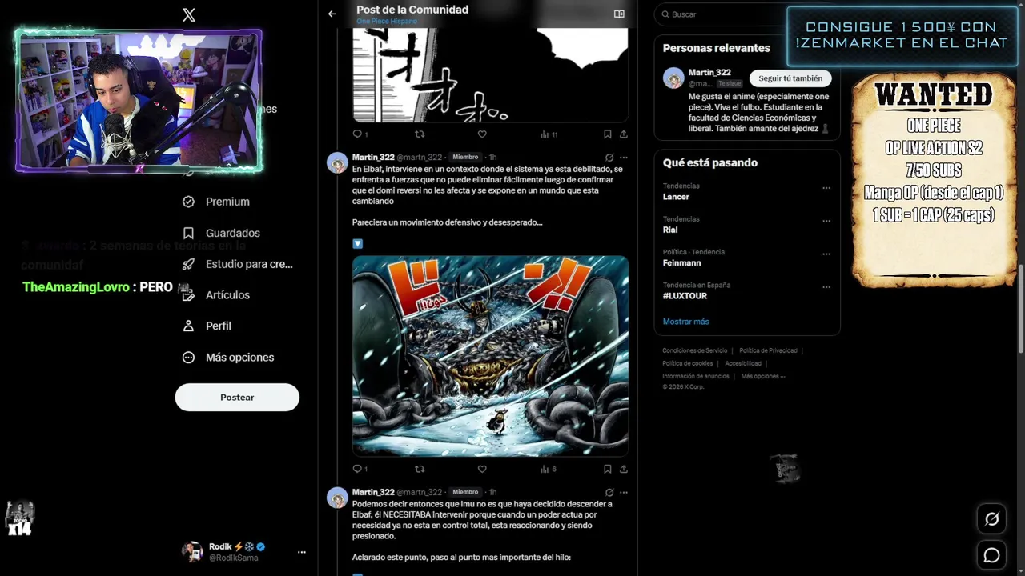Open the Feinmann trend

click(682, 262)
